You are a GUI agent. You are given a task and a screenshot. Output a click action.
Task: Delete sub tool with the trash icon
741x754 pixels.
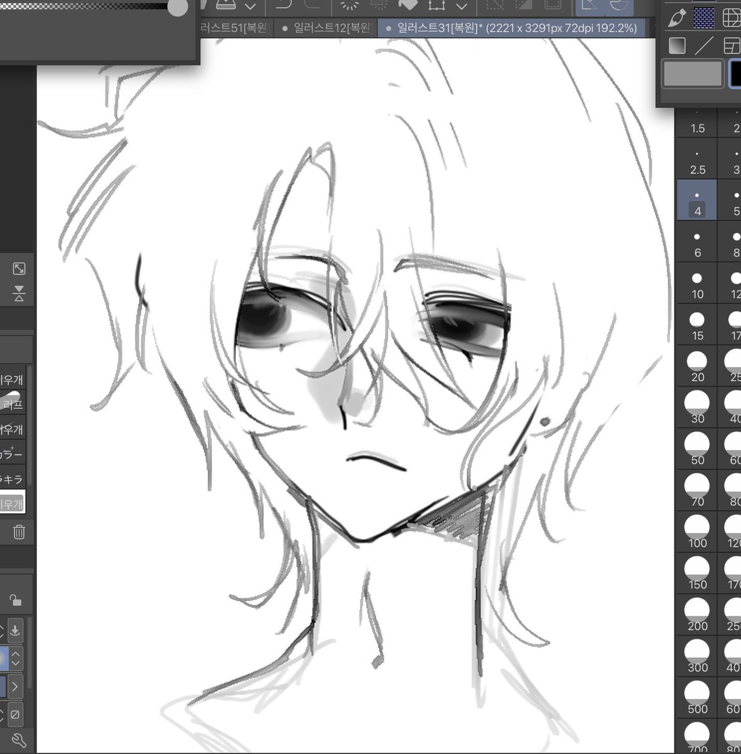(19, 532)
